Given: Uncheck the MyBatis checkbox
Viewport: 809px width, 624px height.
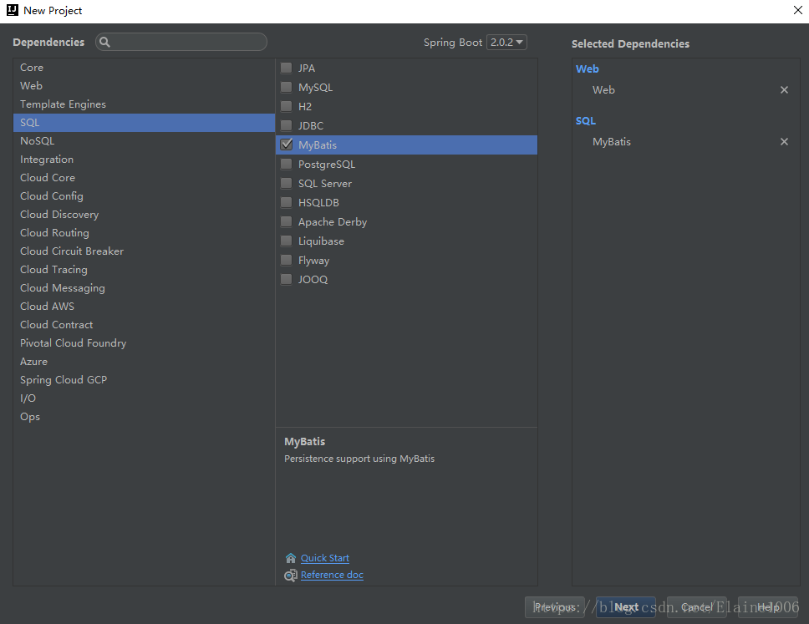Looking at the screenshot, I should tap(287, 145).
